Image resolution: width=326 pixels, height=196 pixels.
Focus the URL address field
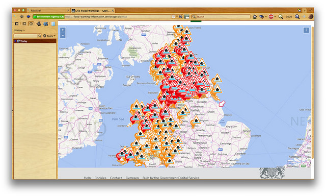point(118,17)
